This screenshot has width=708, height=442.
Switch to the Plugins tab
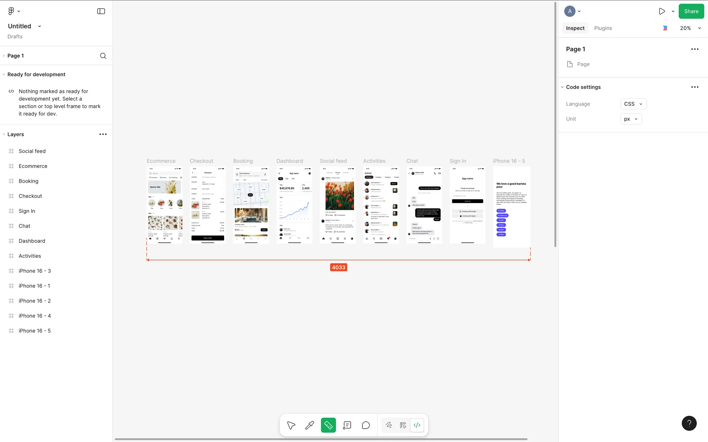tap(603, 28)
